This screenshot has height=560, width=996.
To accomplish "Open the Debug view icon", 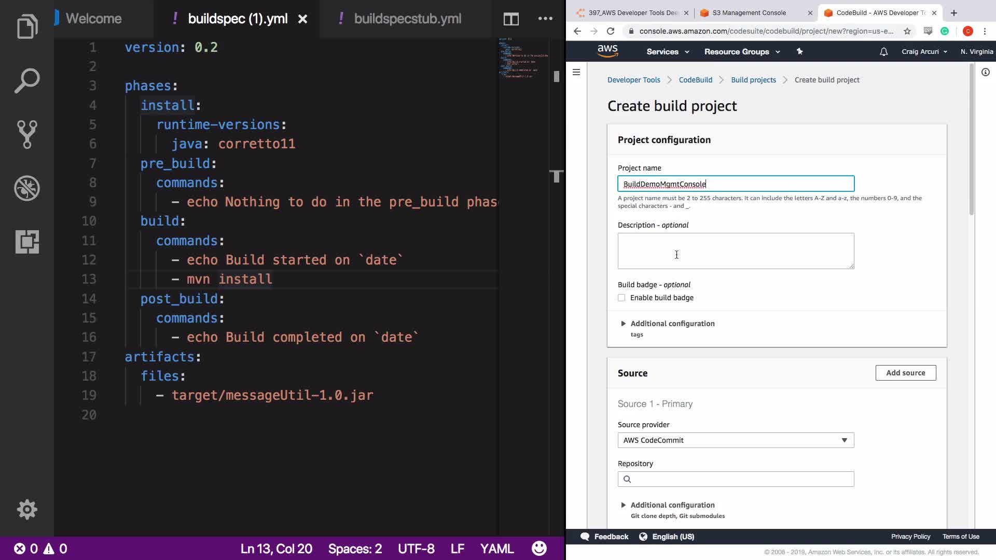I will 27,188.
